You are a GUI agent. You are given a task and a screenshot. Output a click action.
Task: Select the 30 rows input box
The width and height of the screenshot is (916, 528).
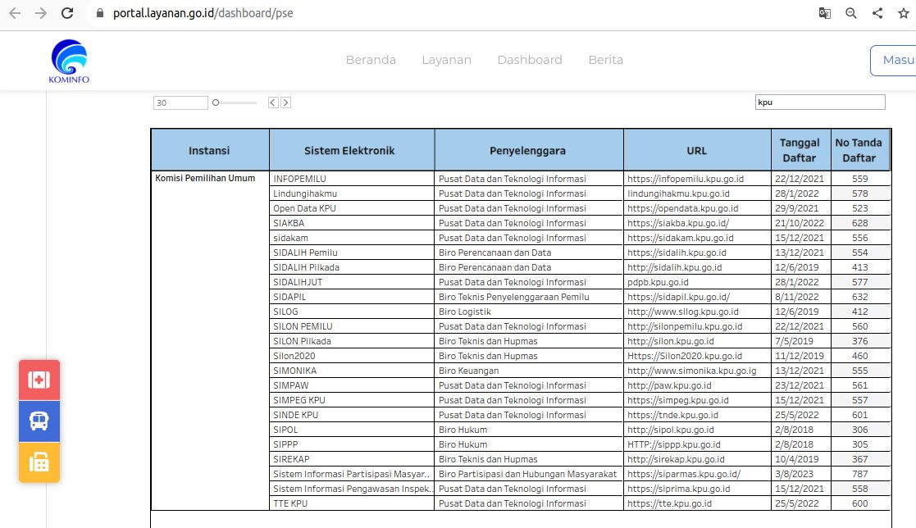180,102
